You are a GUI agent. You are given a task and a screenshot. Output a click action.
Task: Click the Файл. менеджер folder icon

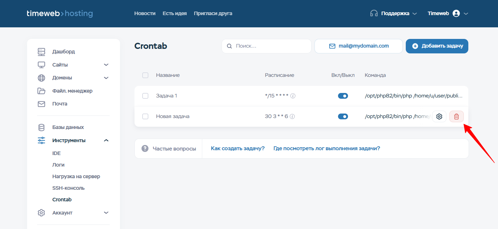coord(41,91)
